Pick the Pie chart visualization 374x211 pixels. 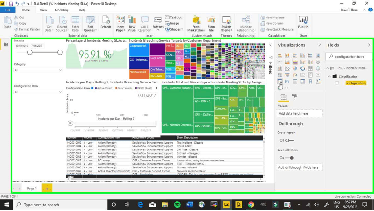coord(295,68)
